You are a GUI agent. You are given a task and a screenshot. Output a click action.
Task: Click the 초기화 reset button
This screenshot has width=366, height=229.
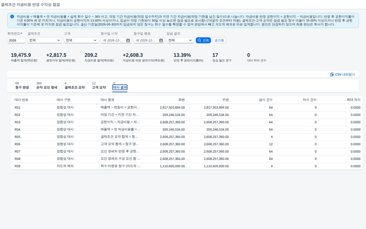point(219,40)
